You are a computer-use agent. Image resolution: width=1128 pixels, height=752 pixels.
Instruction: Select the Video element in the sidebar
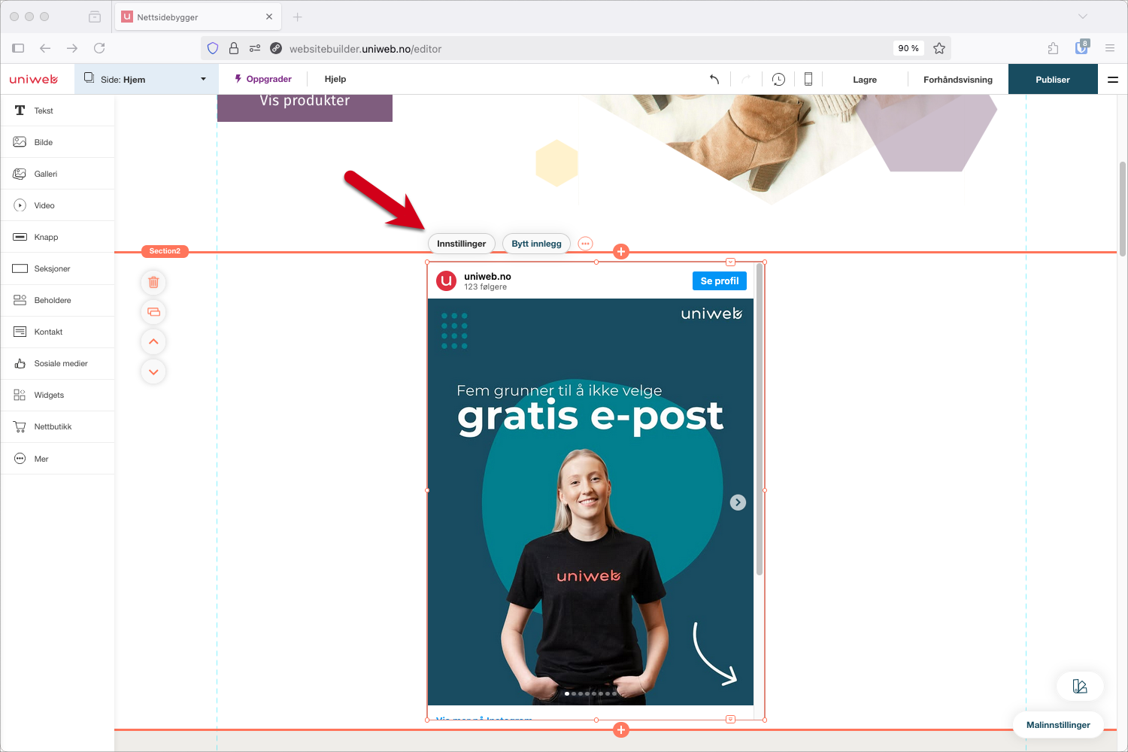pyautogui.click(x=57, y=205)
